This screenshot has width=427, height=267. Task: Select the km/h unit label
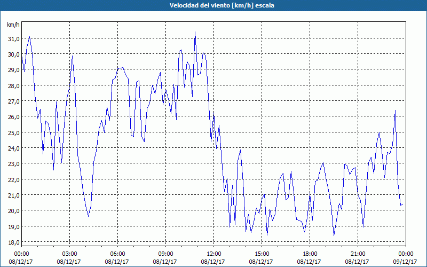coord(13,25)
